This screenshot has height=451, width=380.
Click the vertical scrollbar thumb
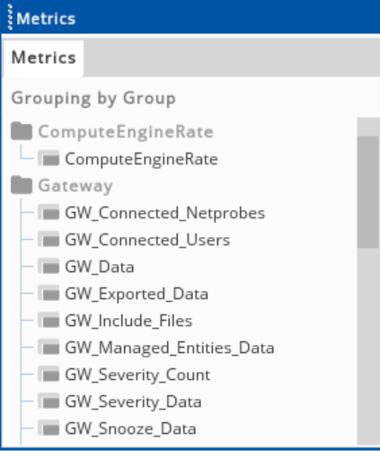[x=368, y=192]
